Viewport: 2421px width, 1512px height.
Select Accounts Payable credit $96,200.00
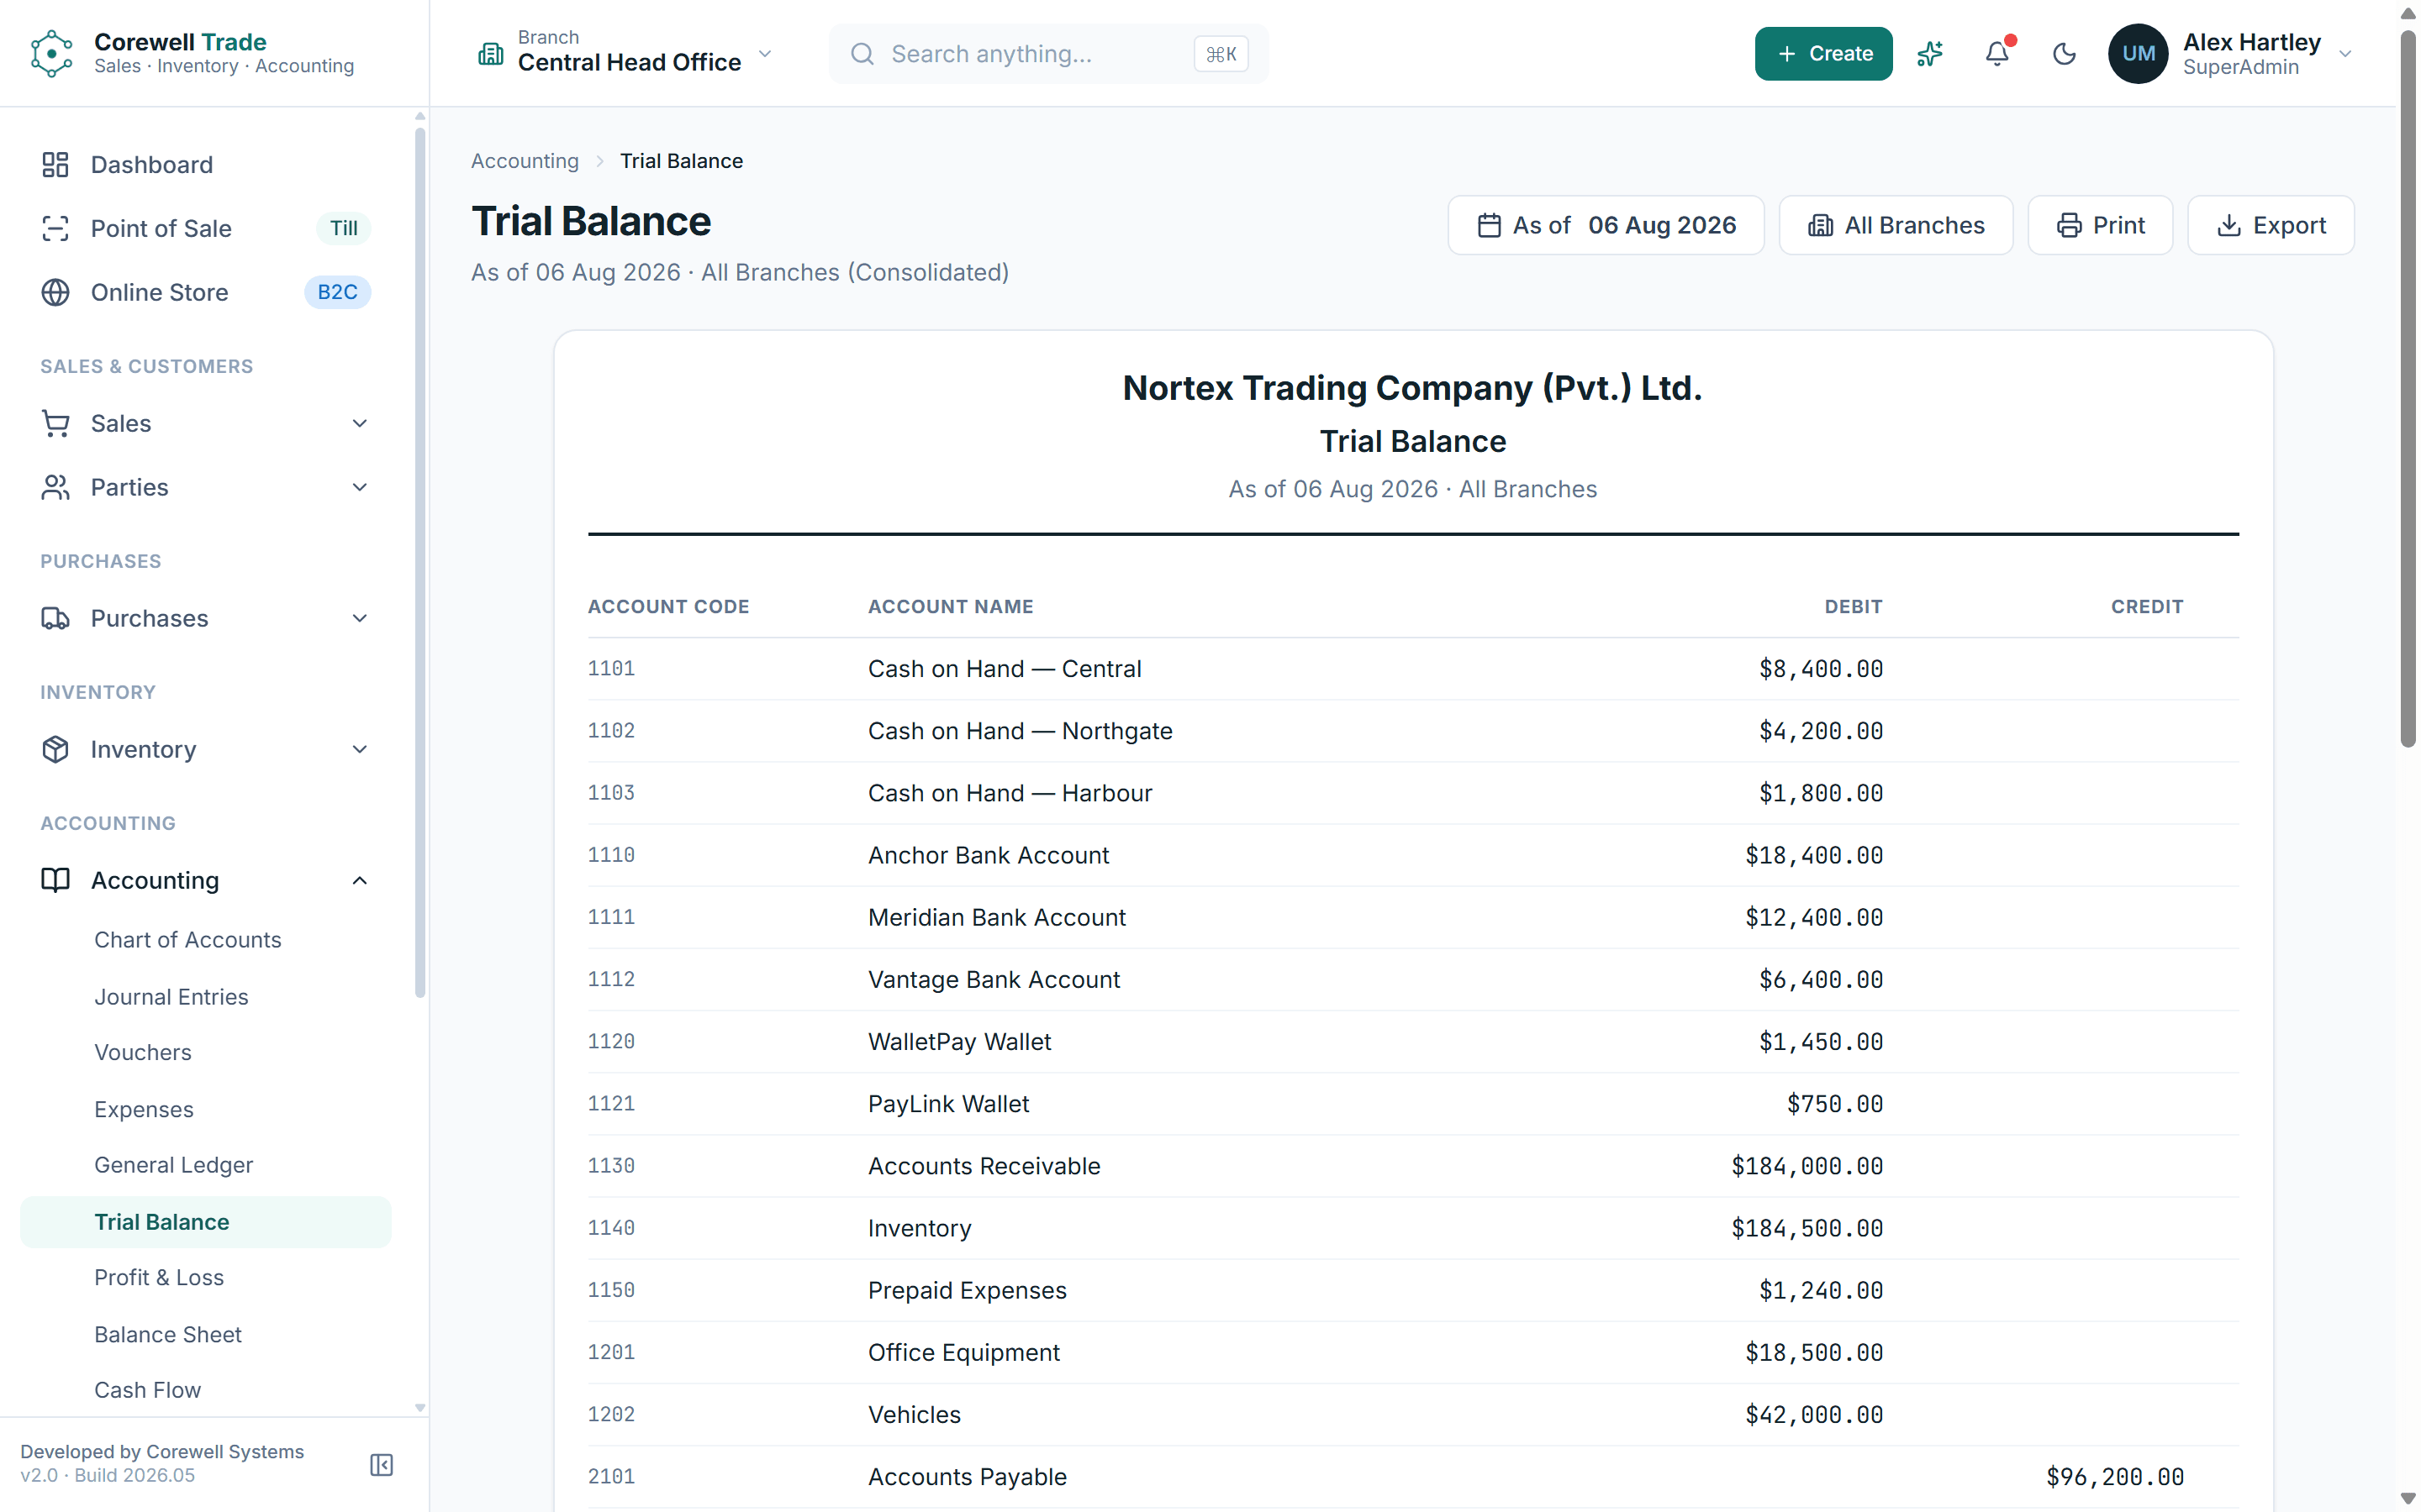coord(2115,1477)
